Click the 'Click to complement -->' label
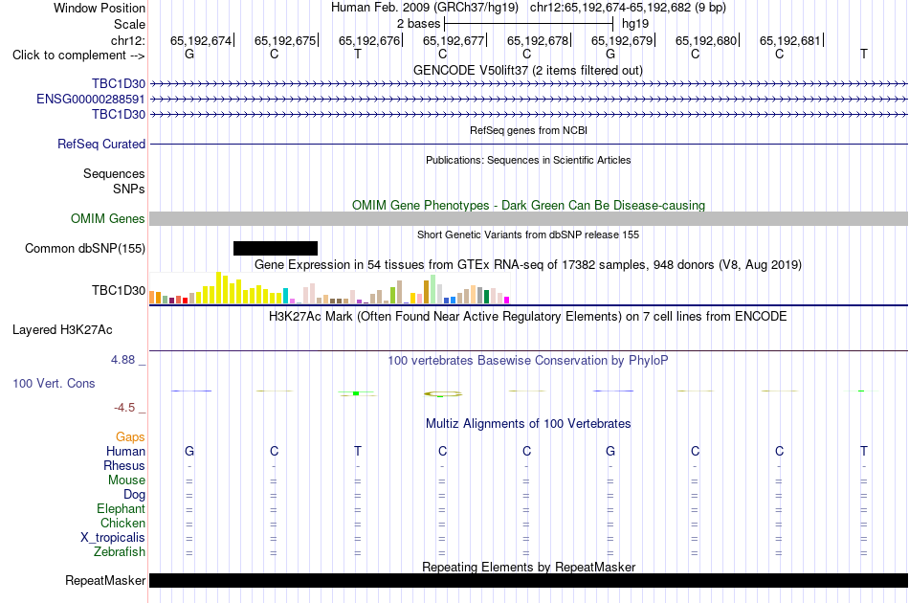Viewport: 909px width, 603px height. (x=78, y=56)
